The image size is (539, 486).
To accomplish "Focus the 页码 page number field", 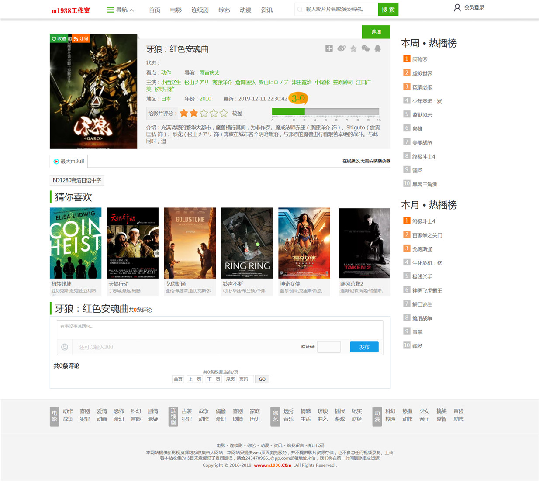I will coord(246,379).
